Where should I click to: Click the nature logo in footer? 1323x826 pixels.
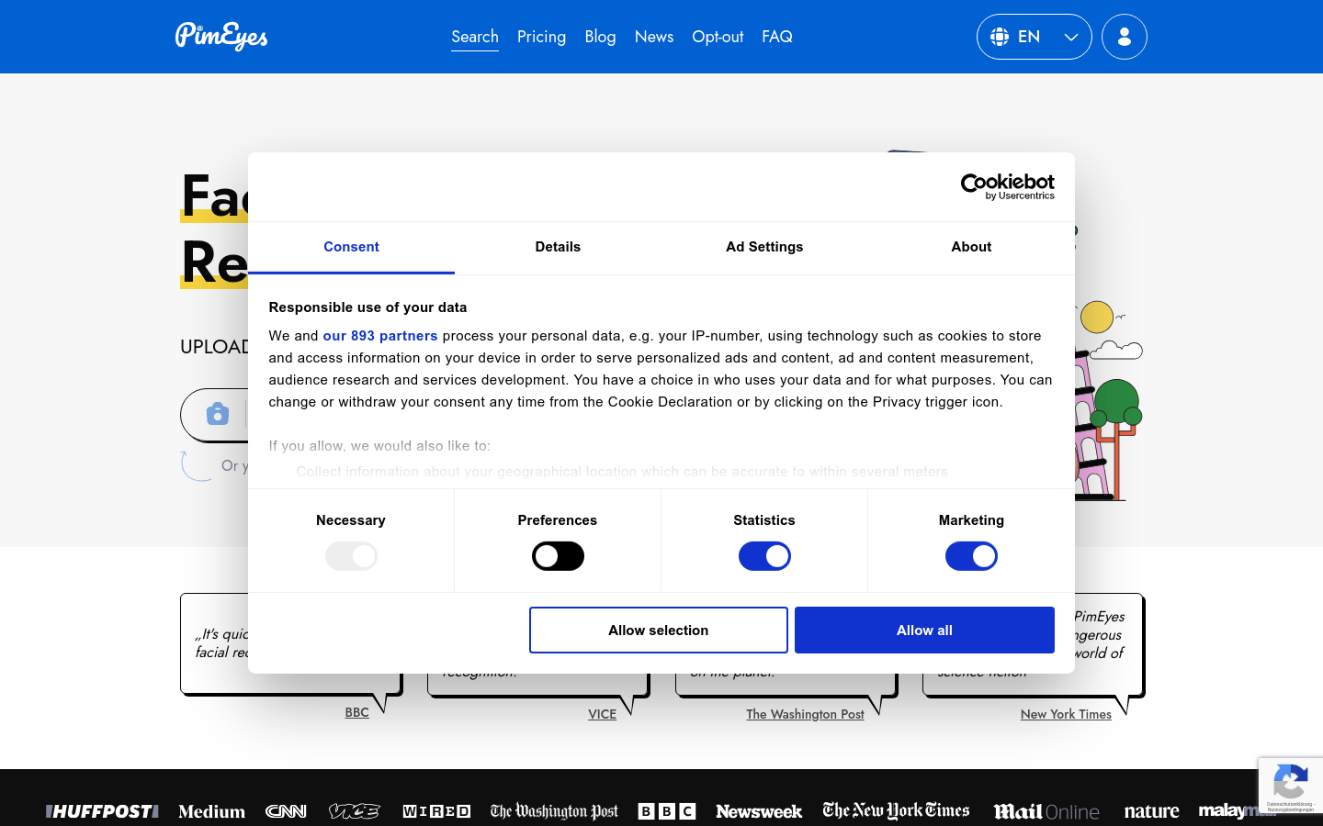point(1151,811)
